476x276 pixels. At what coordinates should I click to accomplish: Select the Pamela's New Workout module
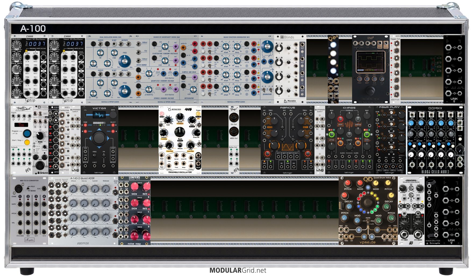pos(22,140)
